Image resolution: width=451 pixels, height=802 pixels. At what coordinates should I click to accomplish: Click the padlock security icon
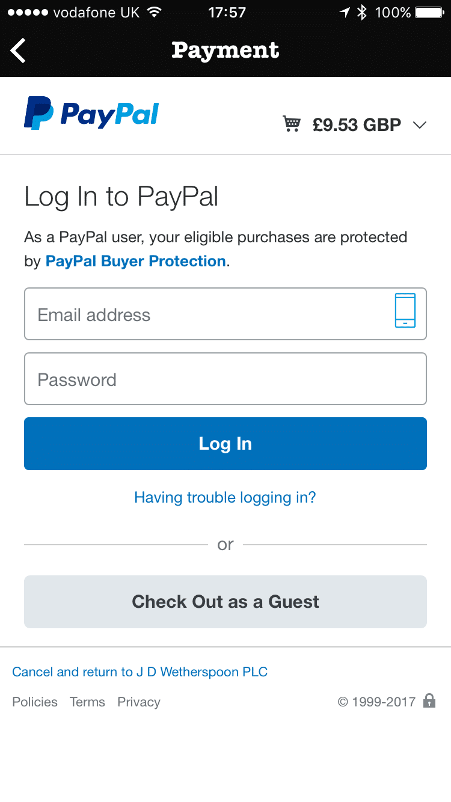click(x=429, y=701)
